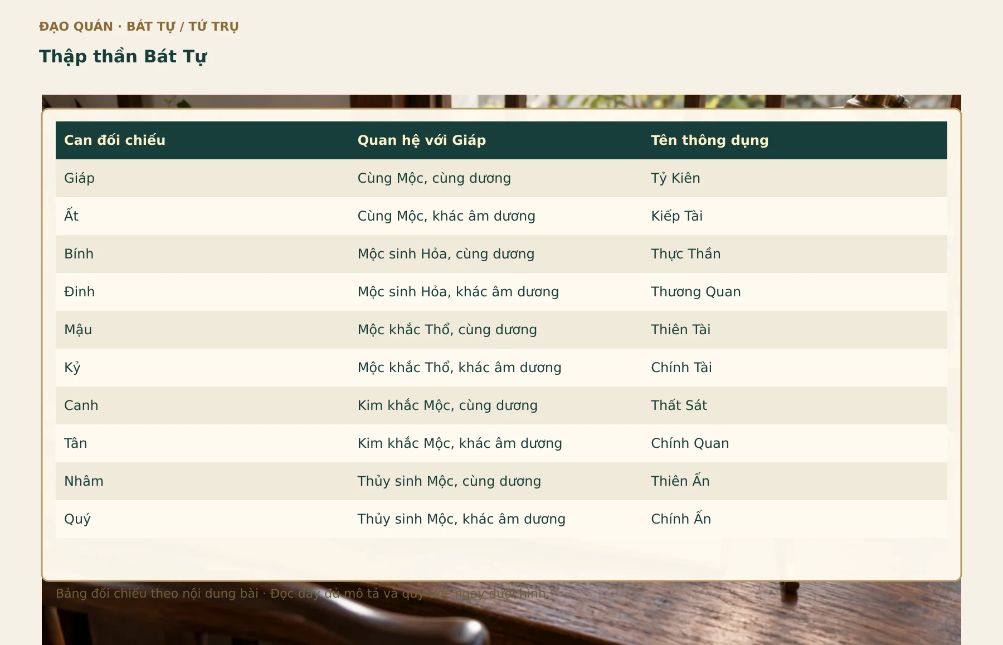Click the 'Thập thần Bát Tự' page title
Viewport: 1003px width, 645px height.
(x=123, y=57)
